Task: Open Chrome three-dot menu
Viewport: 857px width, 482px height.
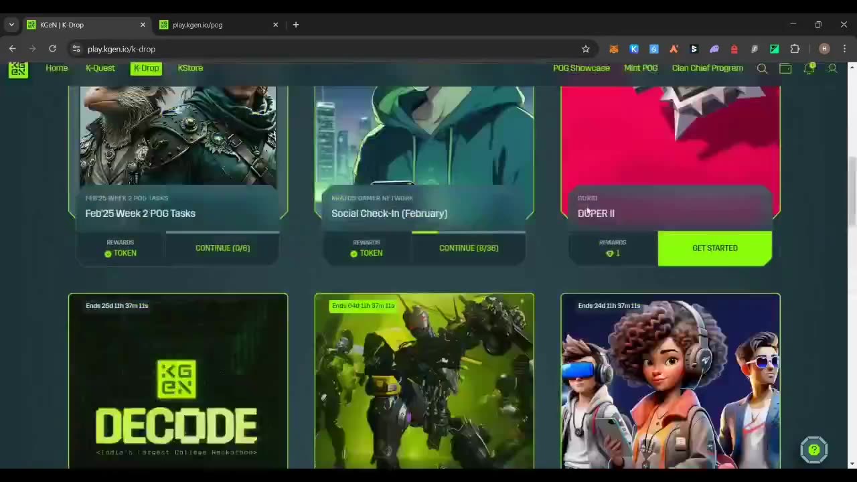Action: pos(845,49)
